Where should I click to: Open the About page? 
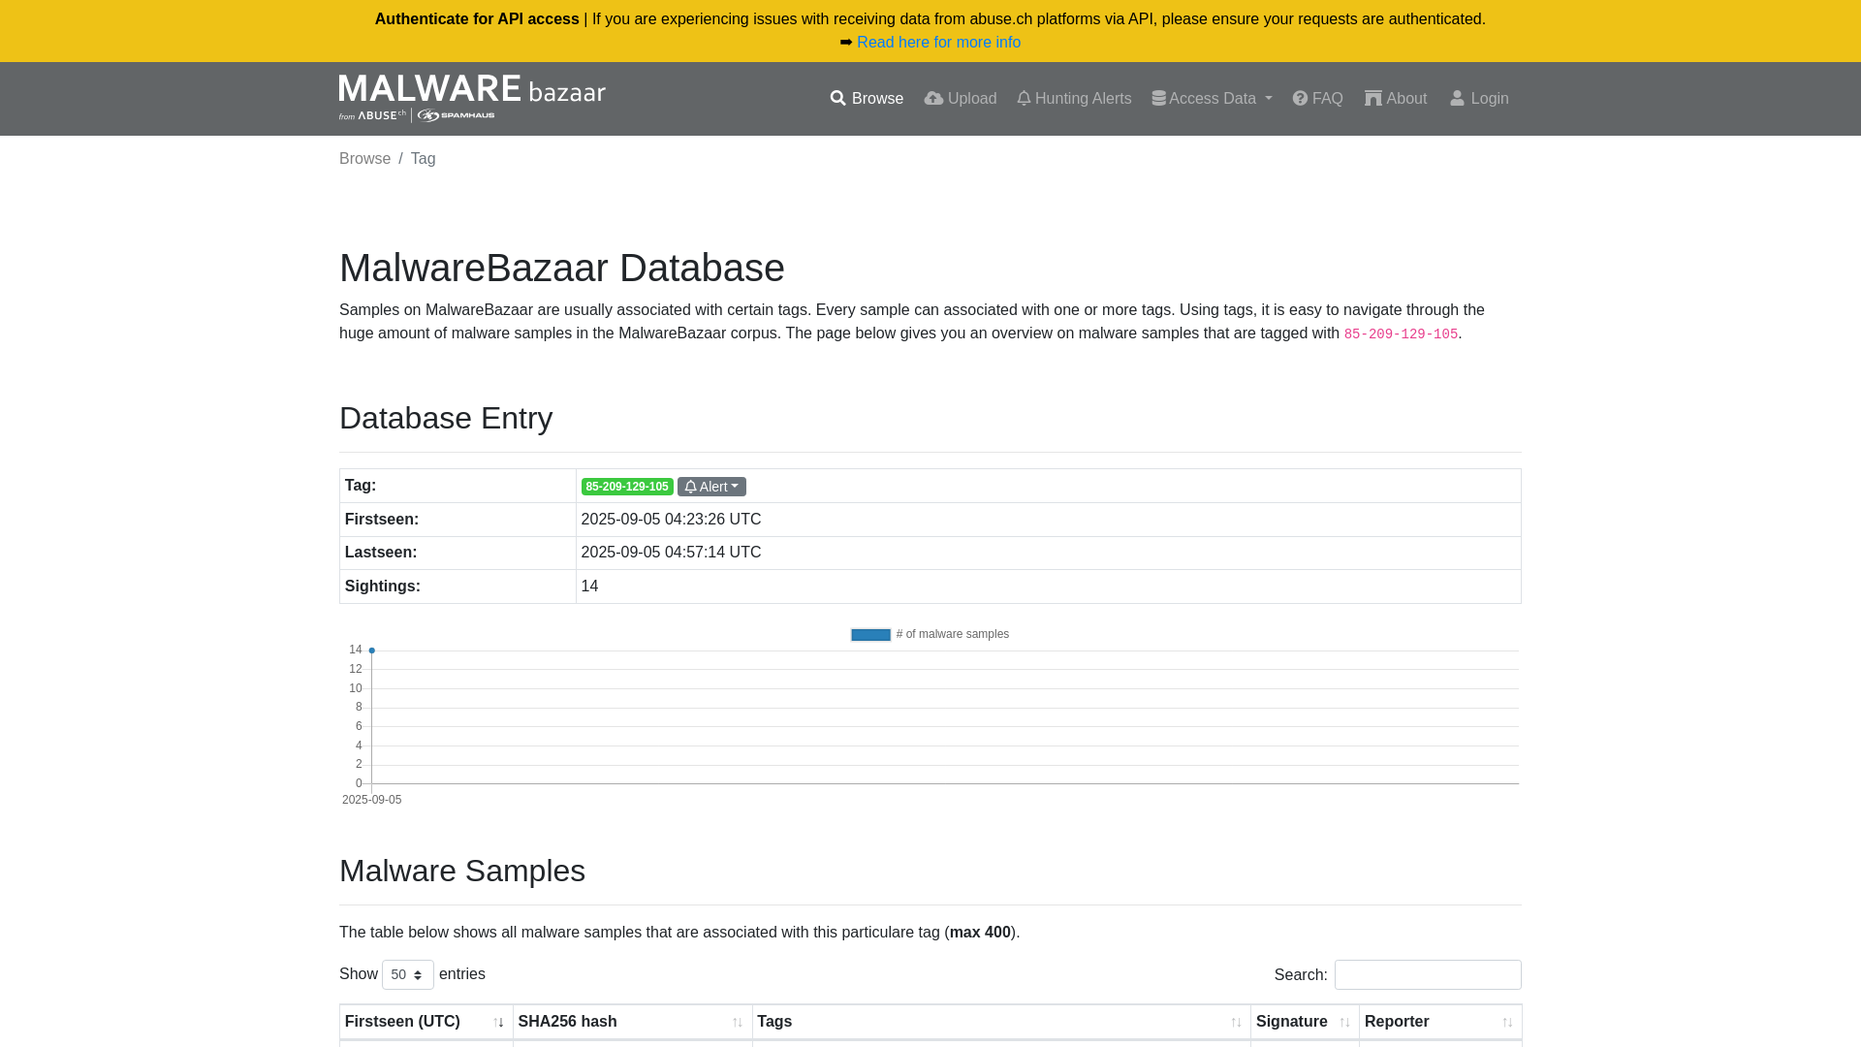pyautogui.click(x=1396, y=99)
